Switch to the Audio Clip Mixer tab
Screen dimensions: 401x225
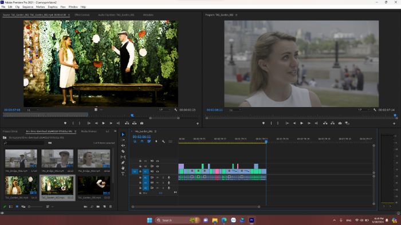coord(116,15)
